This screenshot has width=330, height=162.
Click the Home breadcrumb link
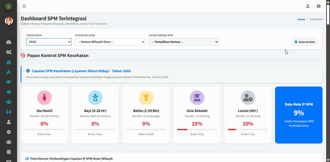301,19
